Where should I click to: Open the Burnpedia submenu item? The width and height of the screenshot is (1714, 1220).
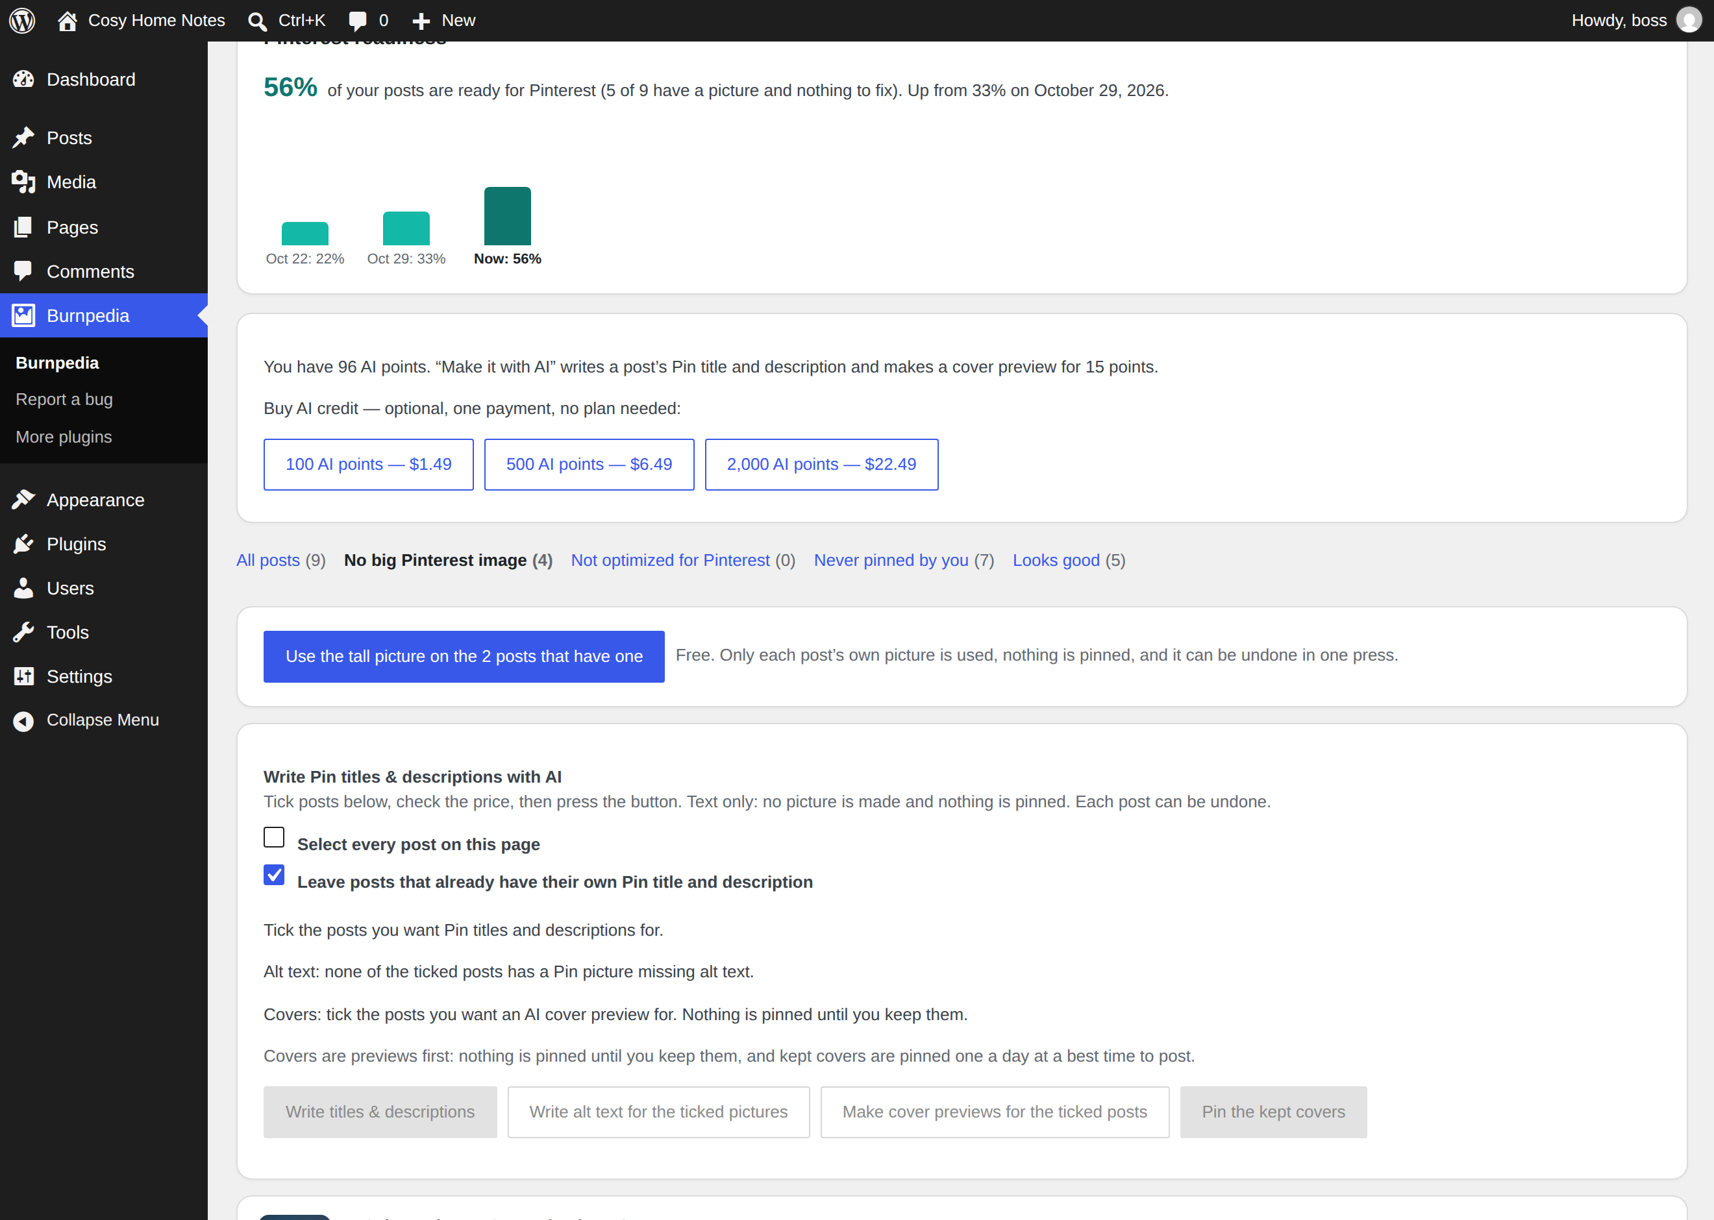pyautogui.click(x=57, y=363)
